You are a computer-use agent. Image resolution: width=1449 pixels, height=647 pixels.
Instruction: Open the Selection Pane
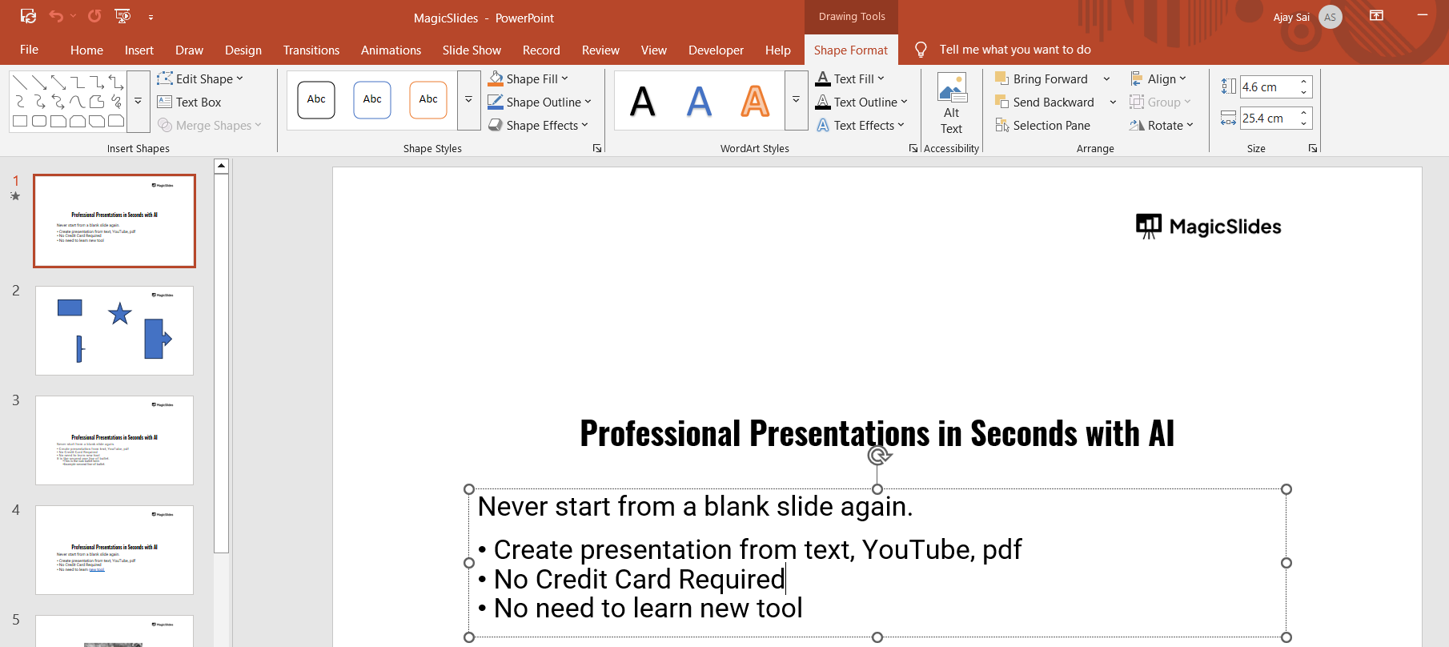(1043, 125)
